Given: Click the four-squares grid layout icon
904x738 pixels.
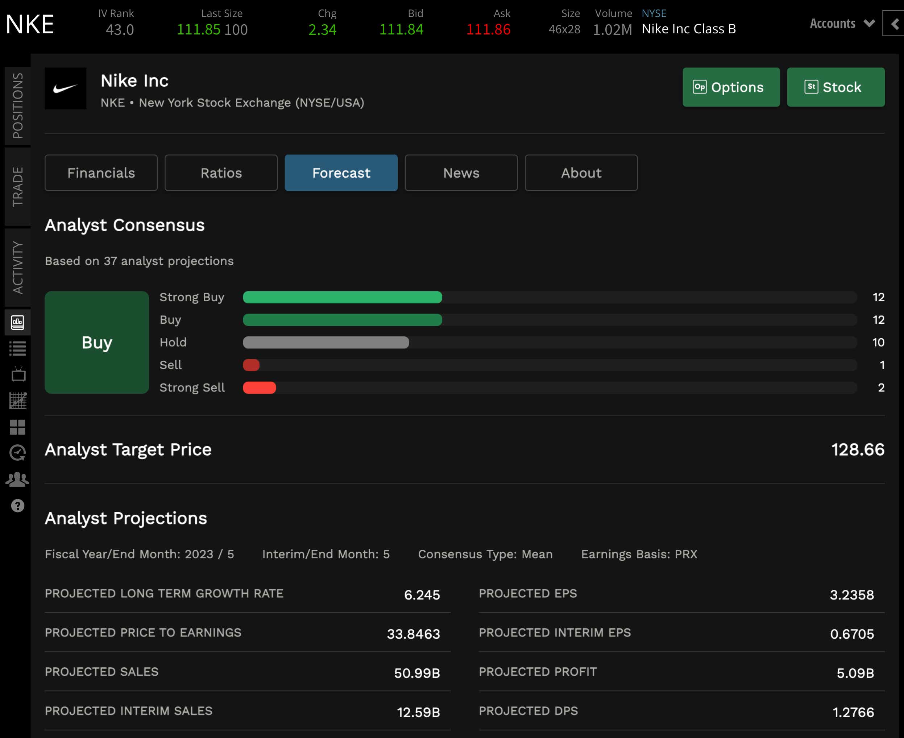Looking at the screenshot, I should tap(17, 427).
